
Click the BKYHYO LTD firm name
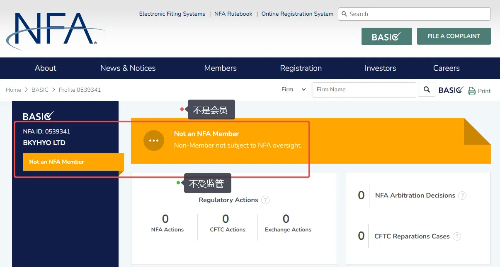(x=44, y=143)
